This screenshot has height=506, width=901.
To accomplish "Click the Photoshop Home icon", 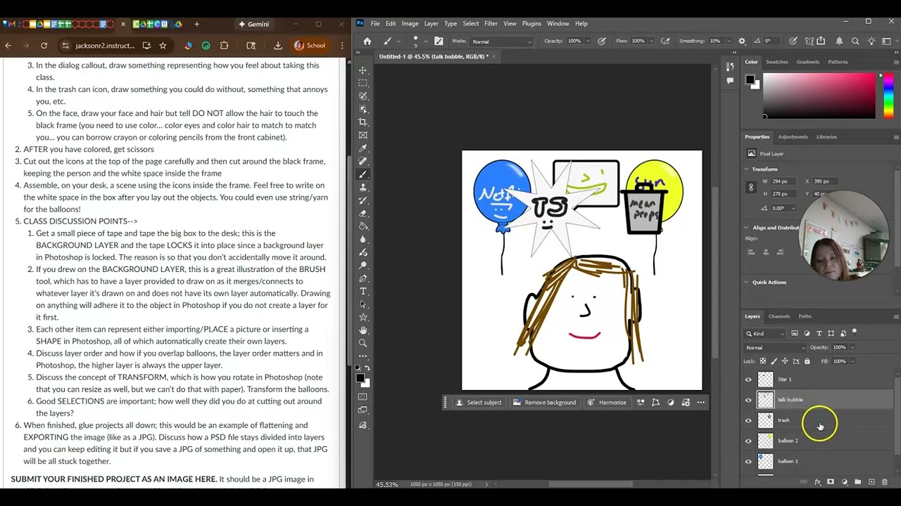I will (367, 41).
